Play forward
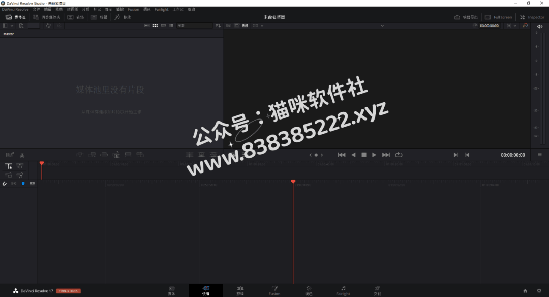This screenshot has width=549, height=297. click(x=374, y=155)
